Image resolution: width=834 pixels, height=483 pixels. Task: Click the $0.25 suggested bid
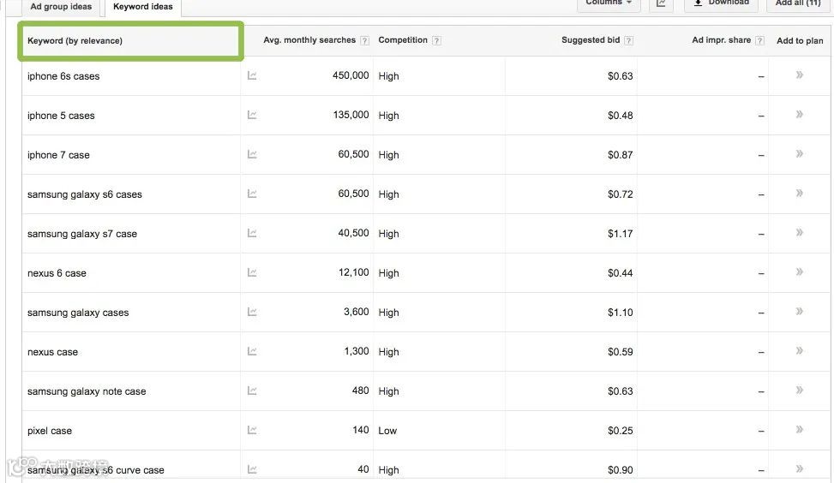[621, 431]
